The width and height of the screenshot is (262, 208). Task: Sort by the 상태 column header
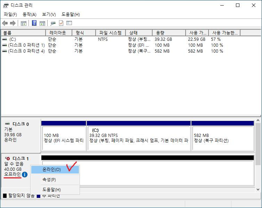(x=139, y=33)
